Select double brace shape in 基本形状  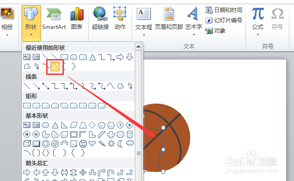(46, 153)
